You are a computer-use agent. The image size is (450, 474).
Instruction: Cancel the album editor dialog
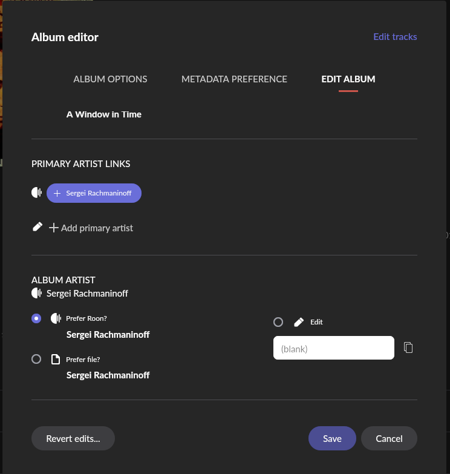tap(389, 439)
